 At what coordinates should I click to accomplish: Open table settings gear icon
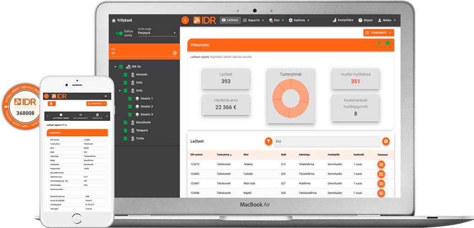(386, 141)
